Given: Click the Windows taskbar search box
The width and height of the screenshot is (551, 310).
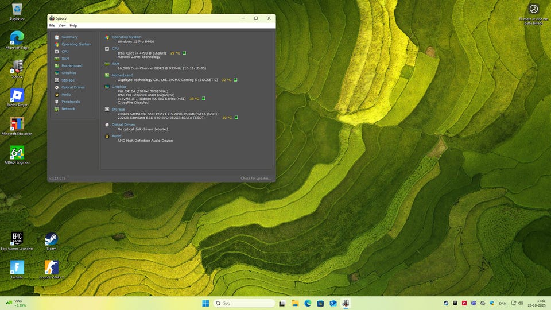Looking at the screenshot, I should (244, 303).
